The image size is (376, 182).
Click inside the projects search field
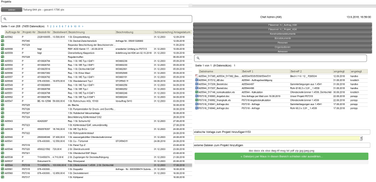pyautogui.click(x=97, y=19)
